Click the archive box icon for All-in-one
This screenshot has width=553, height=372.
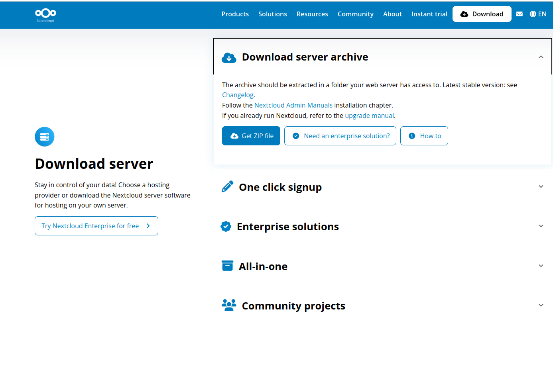(227, 266)
